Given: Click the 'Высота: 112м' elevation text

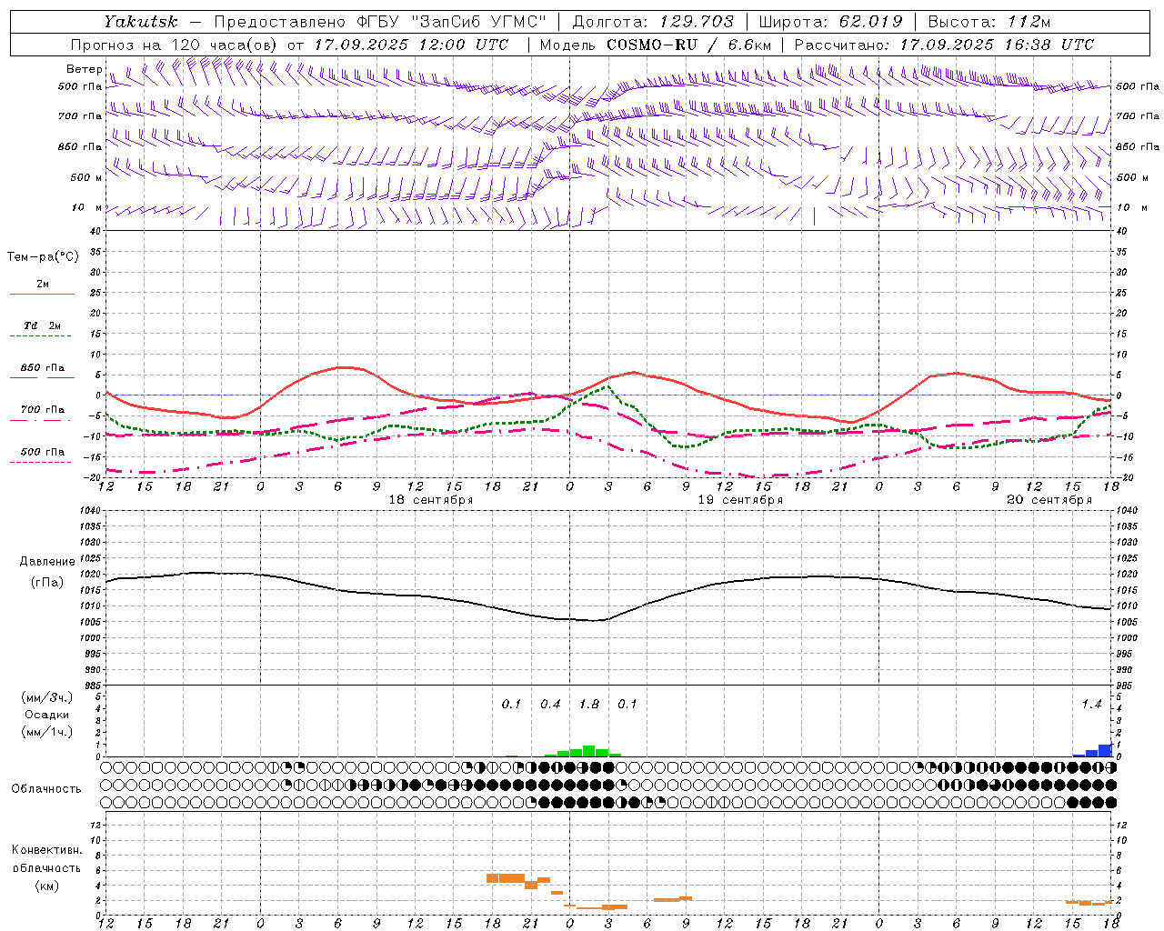Looking at the screenshot, I should 989,22.
